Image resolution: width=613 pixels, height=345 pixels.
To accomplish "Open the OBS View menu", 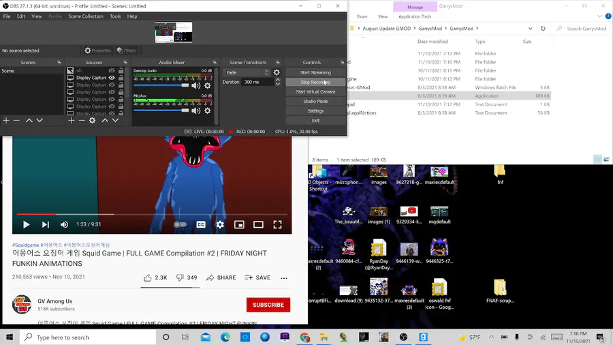I will [x=36, y=16].
